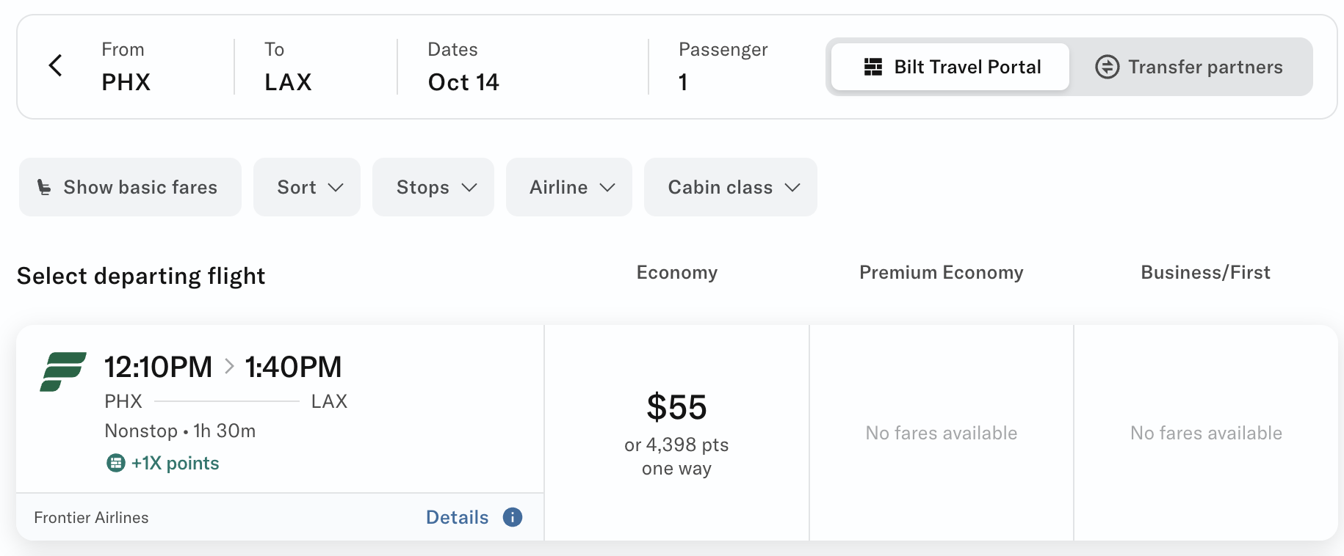
Task: Open Details for the Frontier flight
Action: [457, 517]
